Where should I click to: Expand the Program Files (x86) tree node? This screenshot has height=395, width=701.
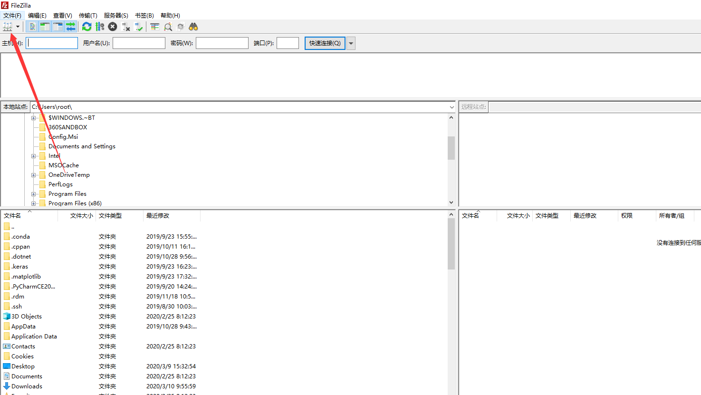[34, 203]
